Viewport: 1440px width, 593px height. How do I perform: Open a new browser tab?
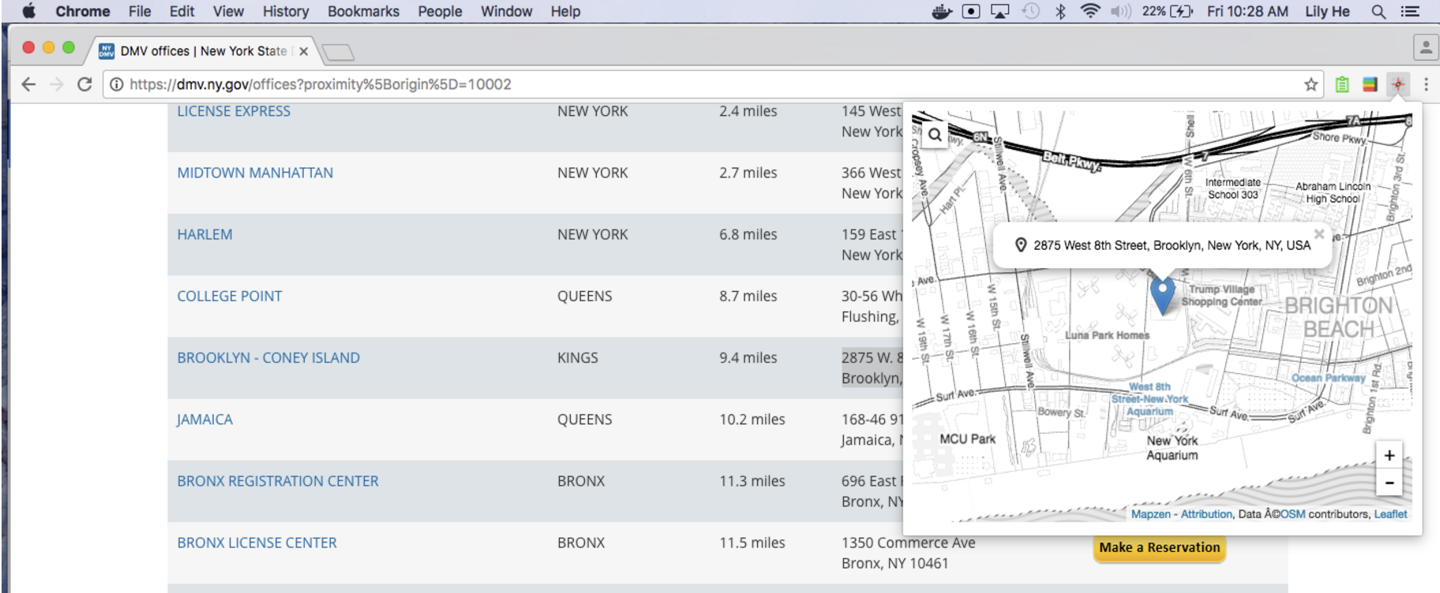[x=339, y=52]
